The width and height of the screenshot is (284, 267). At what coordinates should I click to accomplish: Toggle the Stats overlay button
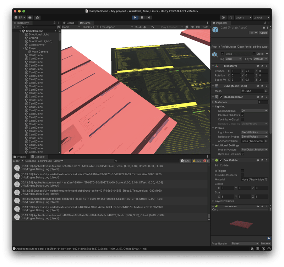pos(205,27)
